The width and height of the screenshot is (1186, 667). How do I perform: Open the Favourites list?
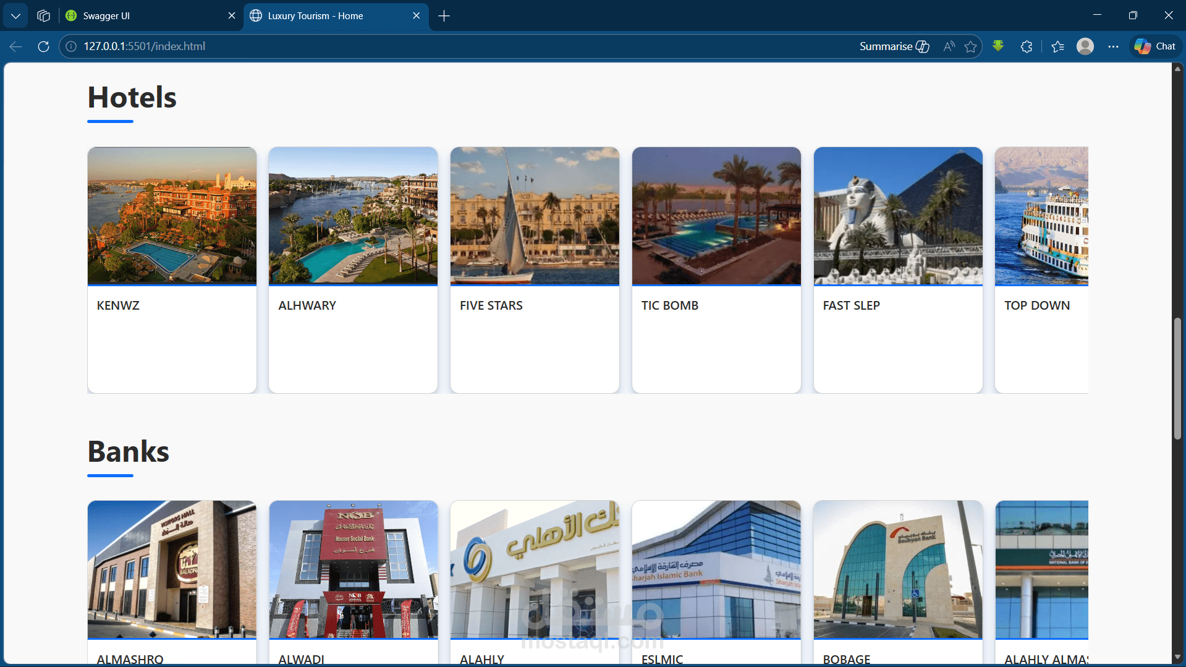tap(1057, 46)
